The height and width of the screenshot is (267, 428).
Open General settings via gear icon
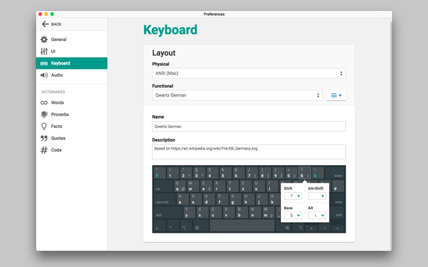pyautogui.click(x=44, y=40)
